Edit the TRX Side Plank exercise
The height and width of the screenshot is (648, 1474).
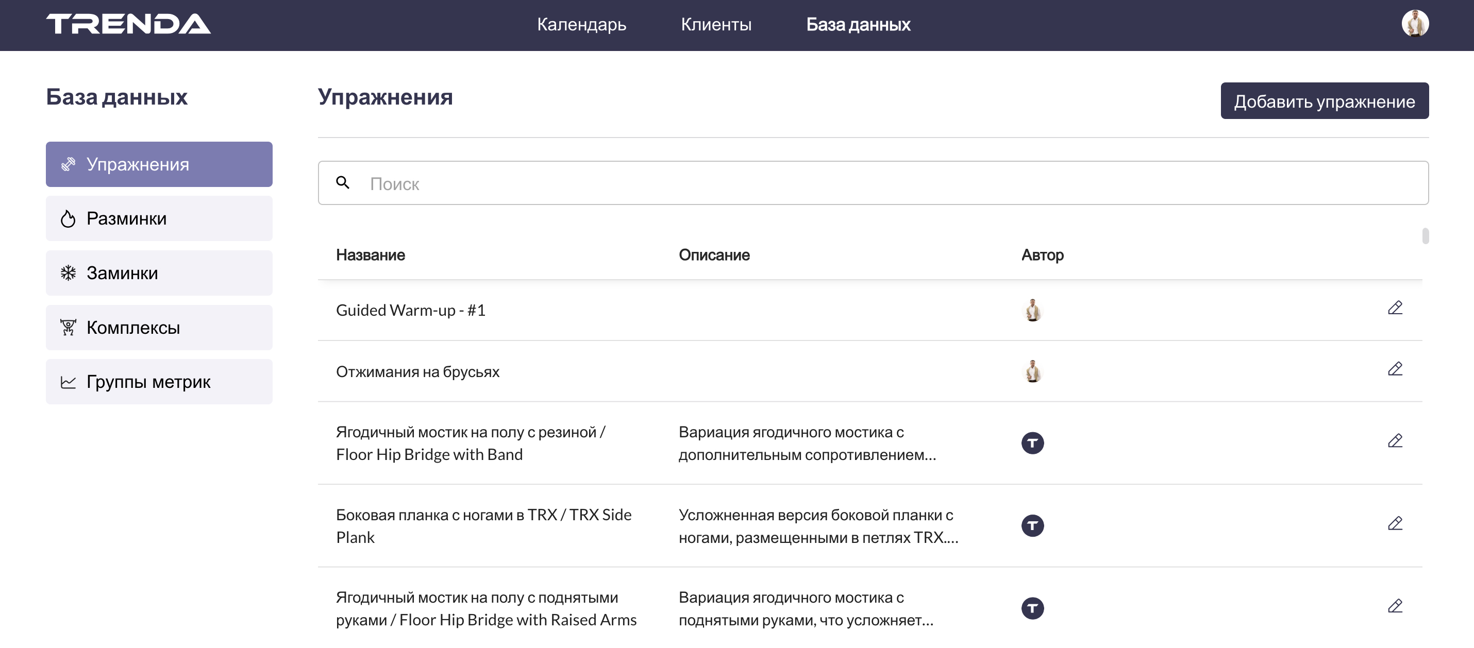pos(1395,524)
